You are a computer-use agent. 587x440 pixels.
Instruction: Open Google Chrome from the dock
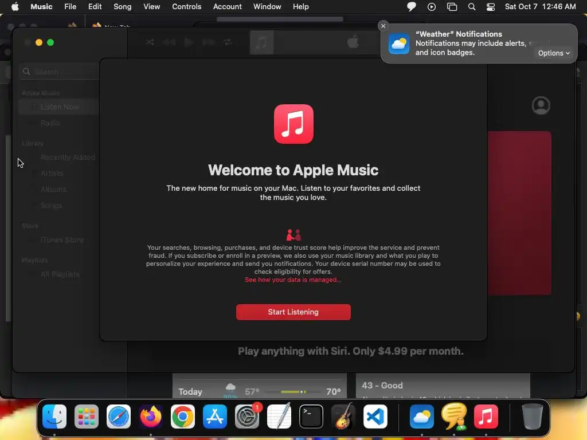point(183,417)
